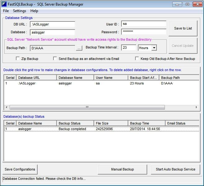Viewport: 204px width, 186px height.
Task: Start the Auto Backup Service
Action: (x=175, y=169)
